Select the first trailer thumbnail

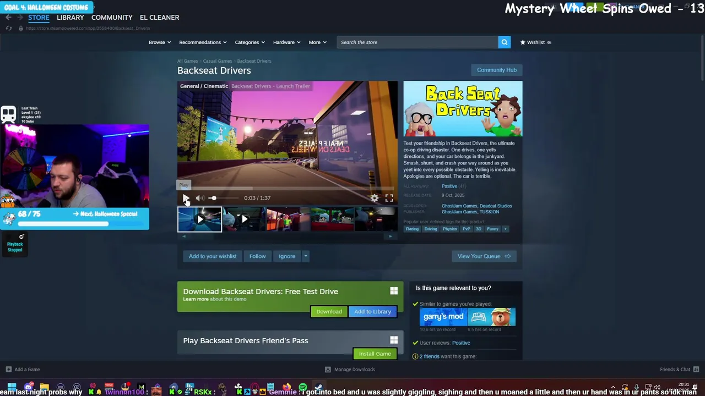pyautogui.click(x=199, y=219)
